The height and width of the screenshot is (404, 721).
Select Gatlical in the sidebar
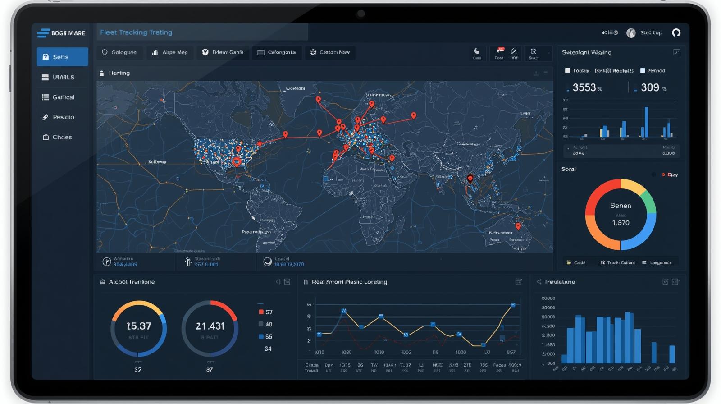click(62, 97)
